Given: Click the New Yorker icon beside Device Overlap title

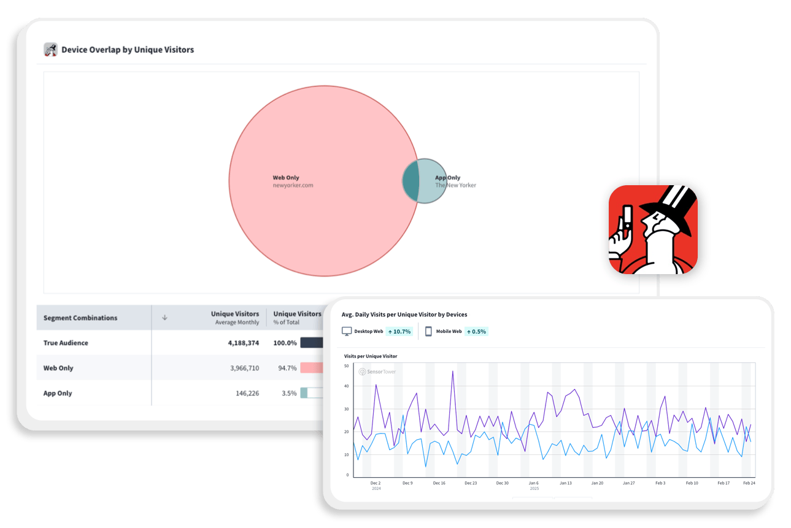Looking at the screenshot, I should coord(50,50).
